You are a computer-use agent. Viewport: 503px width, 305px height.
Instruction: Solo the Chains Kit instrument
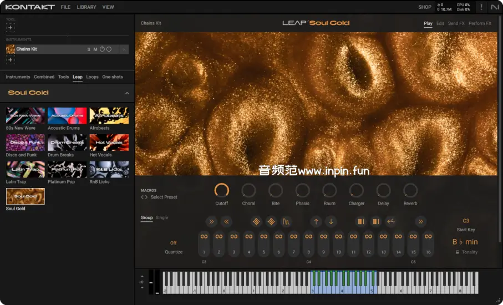click(x=89, y=49)
